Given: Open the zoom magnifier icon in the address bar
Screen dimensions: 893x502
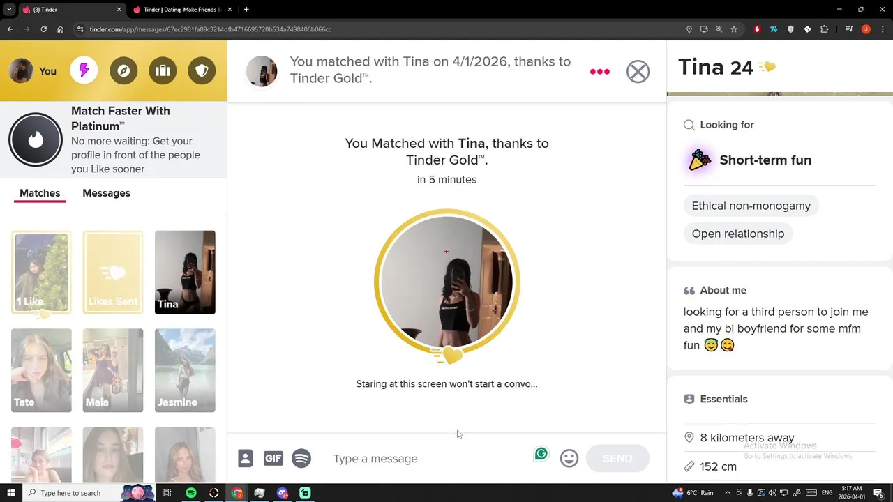Looking at the screenshot, I should tap(719, 29).
